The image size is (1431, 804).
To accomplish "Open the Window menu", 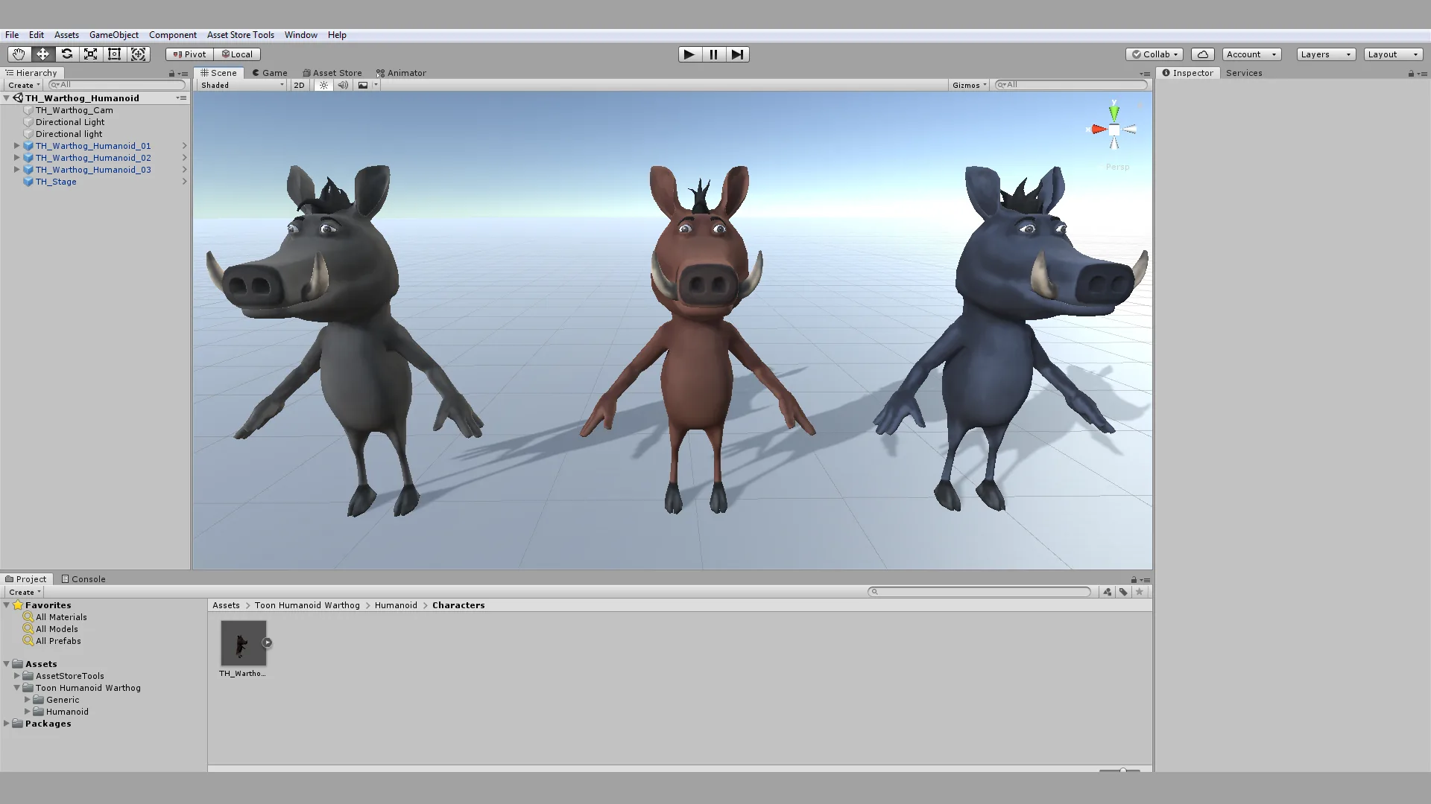I will tap(301, 35).
